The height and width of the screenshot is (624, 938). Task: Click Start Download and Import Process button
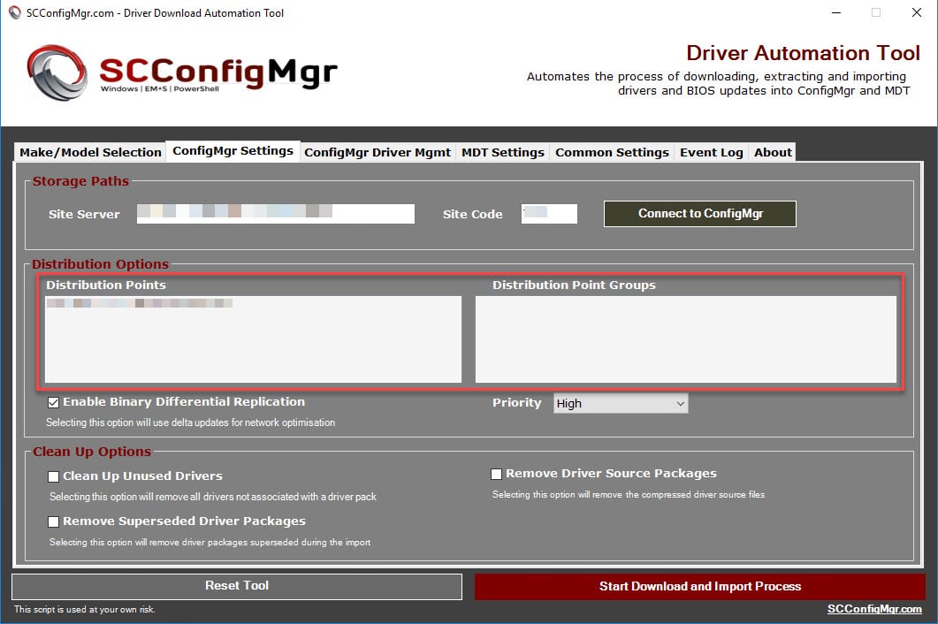[700, 586]
